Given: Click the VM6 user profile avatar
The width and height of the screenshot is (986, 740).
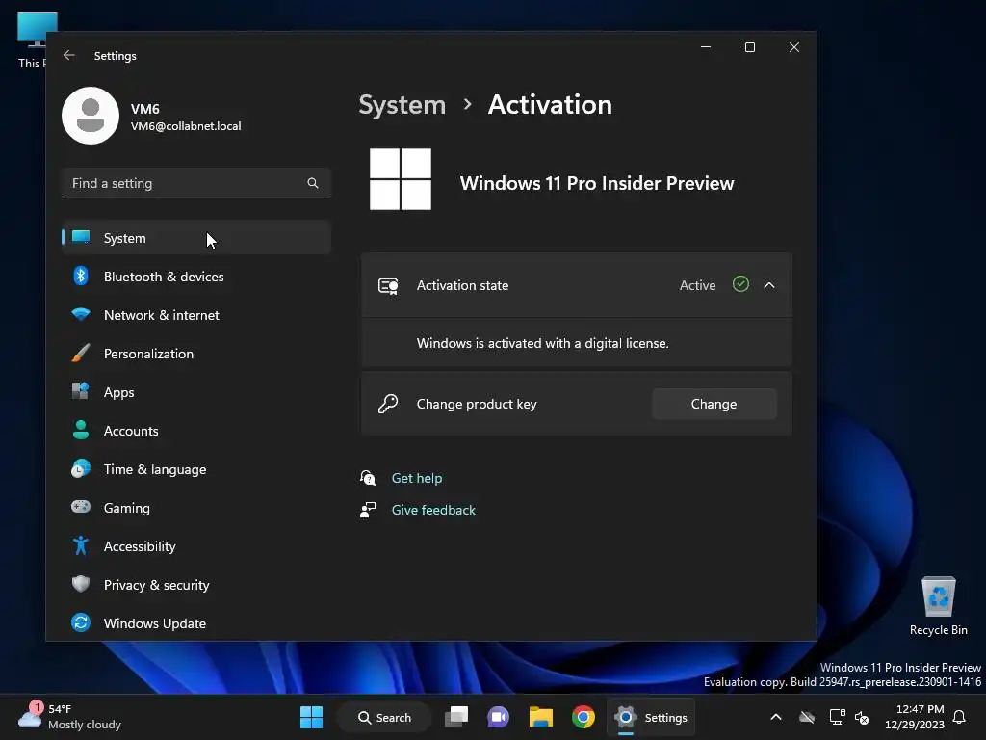Looking at the screenshot, I should tap(91, 116).
